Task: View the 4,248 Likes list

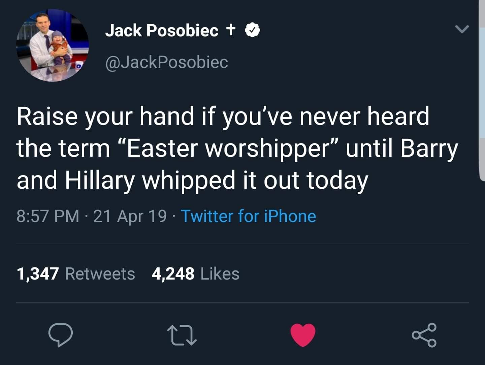Action: click(x=196, y=273)
